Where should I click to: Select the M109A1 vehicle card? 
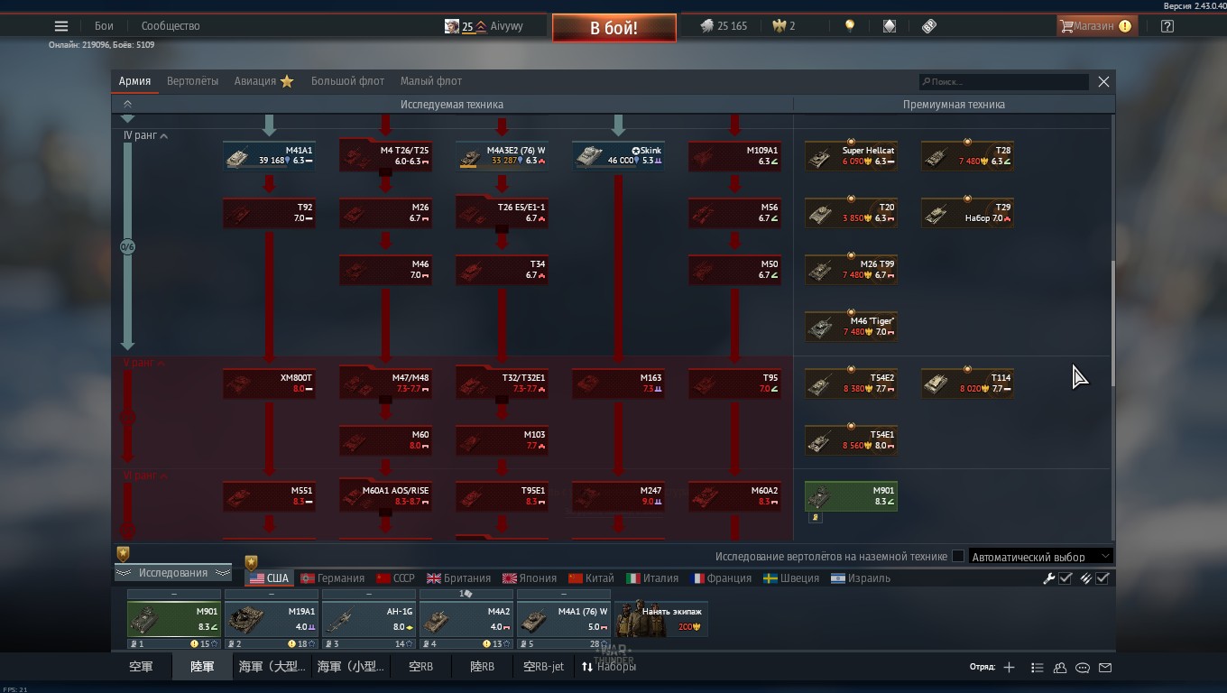pos(734,156)
